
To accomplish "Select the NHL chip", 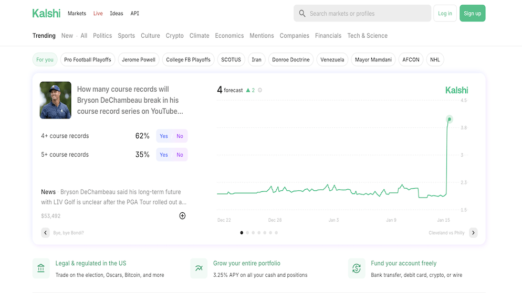I will pyautogui.click(x=435, y=59).
